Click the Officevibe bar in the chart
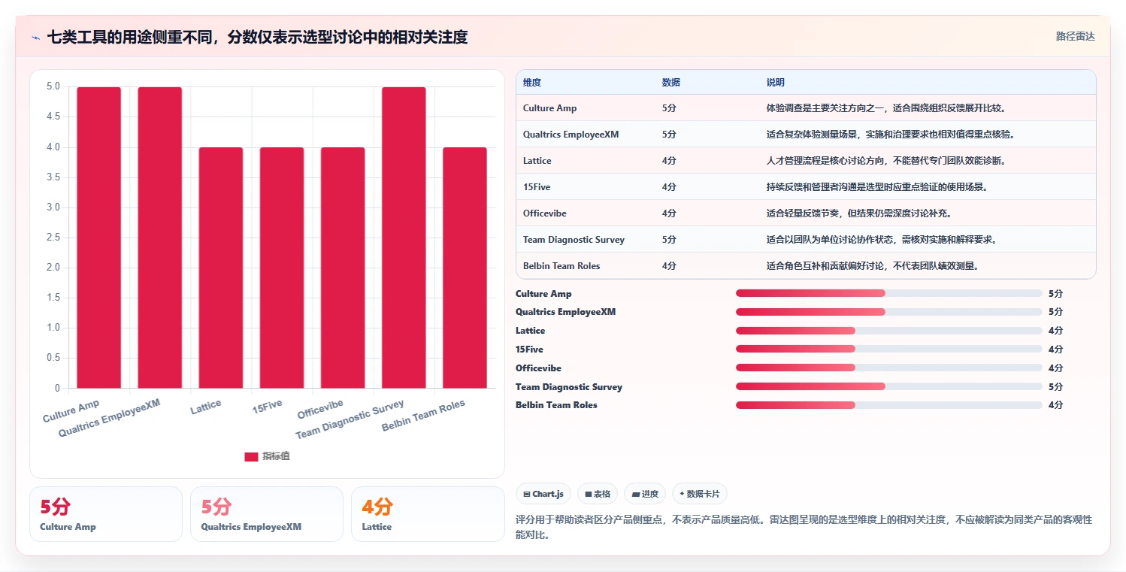 pyautogui.click(x=343, y=268)
